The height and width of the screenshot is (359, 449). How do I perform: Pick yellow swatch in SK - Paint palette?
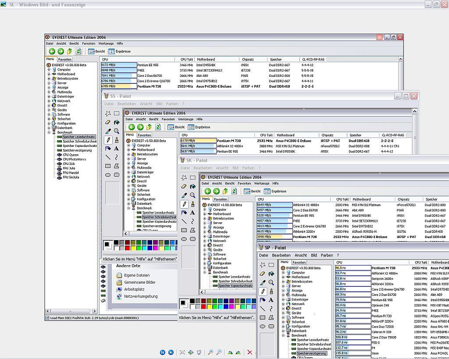(x=209, y=306)
